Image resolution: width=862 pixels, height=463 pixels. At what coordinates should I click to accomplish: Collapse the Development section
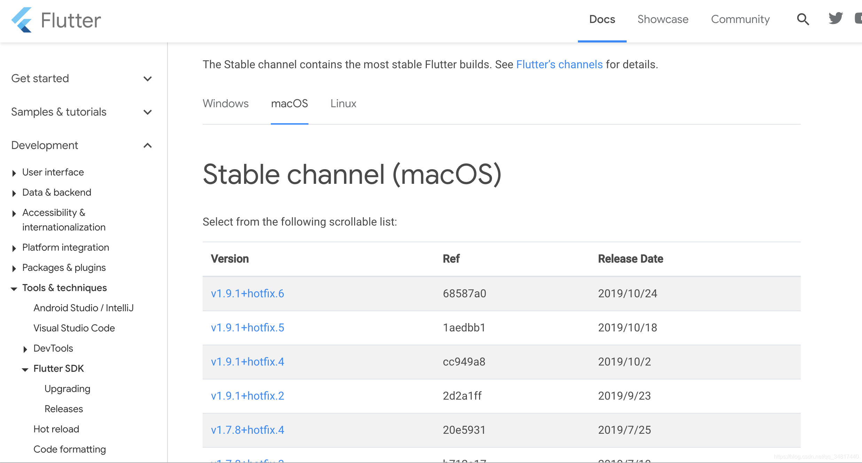coord(147,146)
